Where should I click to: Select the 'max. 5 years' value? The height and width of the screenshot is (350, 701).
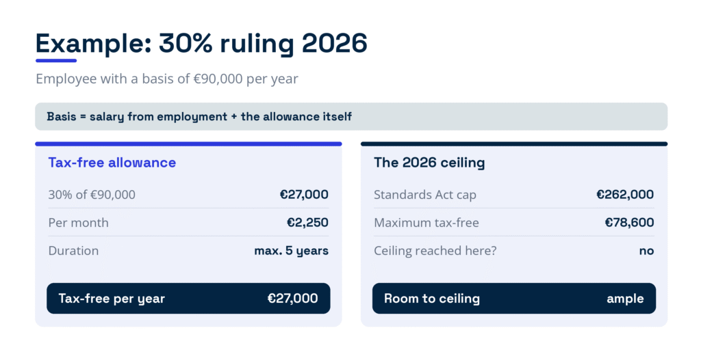point(292,250)
